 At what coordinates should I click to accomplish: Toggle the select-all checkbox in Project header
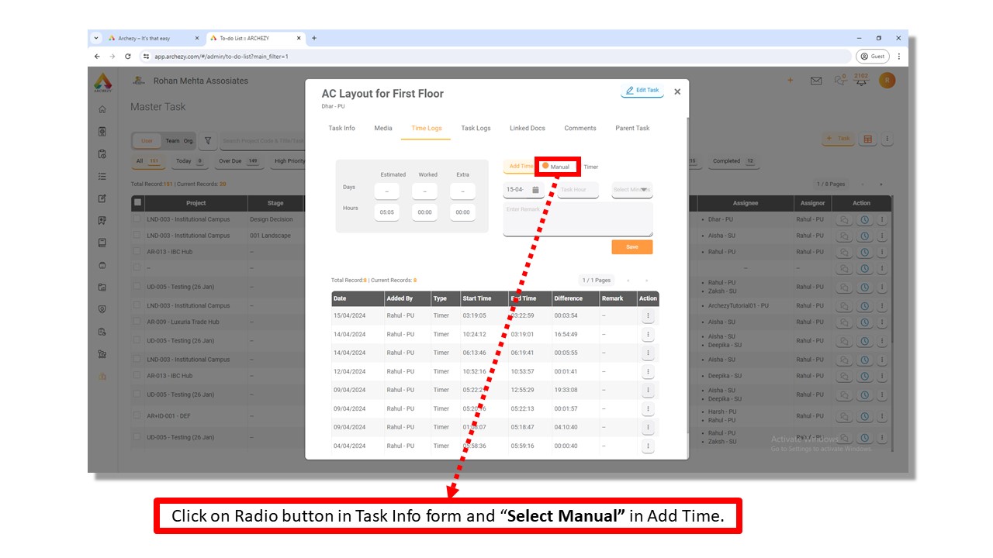137,203
